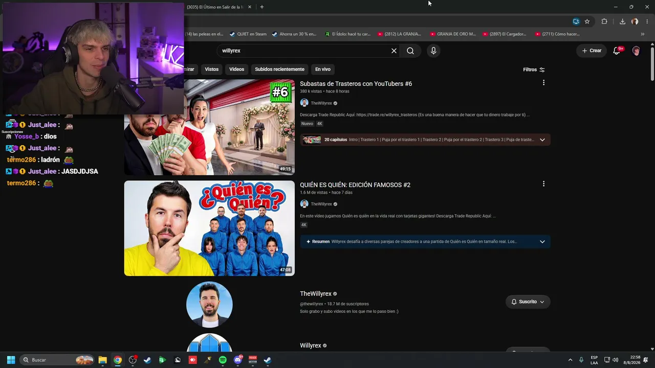Open the YouTube account avatar menu
The width and height of the screenshot is (655, 368).
[x=636, y=51]
